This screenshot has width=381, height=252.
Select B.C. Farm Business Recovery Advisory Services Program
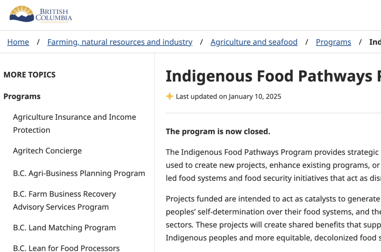coord(64,201)
